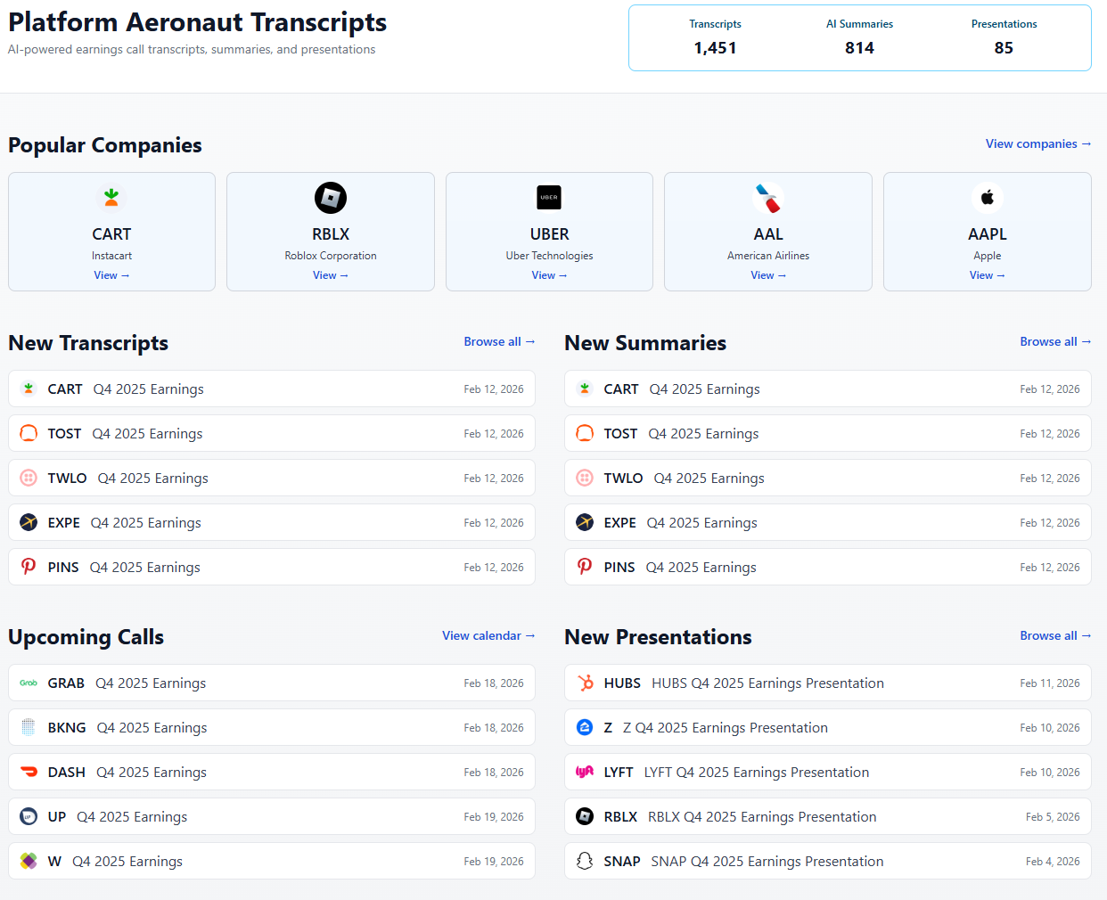1107x900 pixels.
Task: Open BKNG Q4 2025 Earnings upcoming call
Action: coord(272,727)
